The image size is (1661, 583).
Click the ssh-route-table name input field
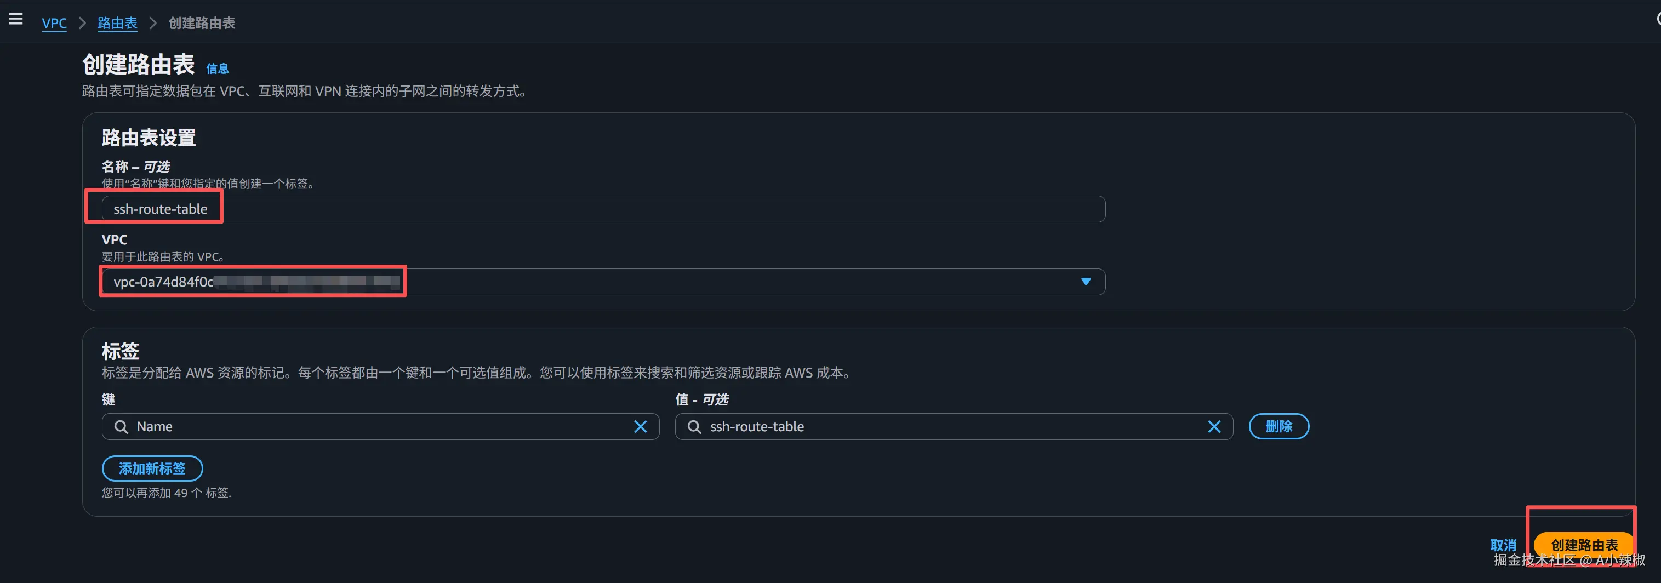click(x=603, y=209)
